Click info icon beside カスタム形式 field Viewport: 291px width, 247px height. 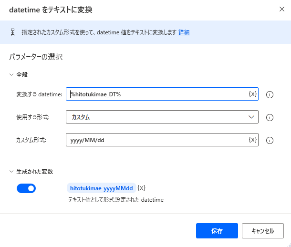270,140
